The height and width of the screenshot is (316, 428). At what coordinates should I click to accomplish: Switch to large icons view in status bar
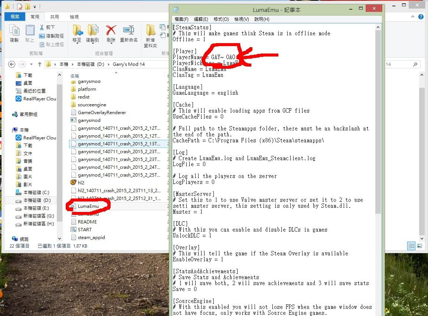(419, 246)
